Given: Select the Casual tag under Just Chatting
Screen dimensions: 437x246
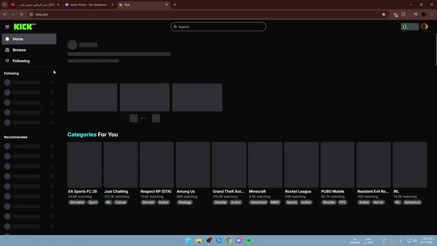Looking at the screenshot, I should tap(121, 202).
